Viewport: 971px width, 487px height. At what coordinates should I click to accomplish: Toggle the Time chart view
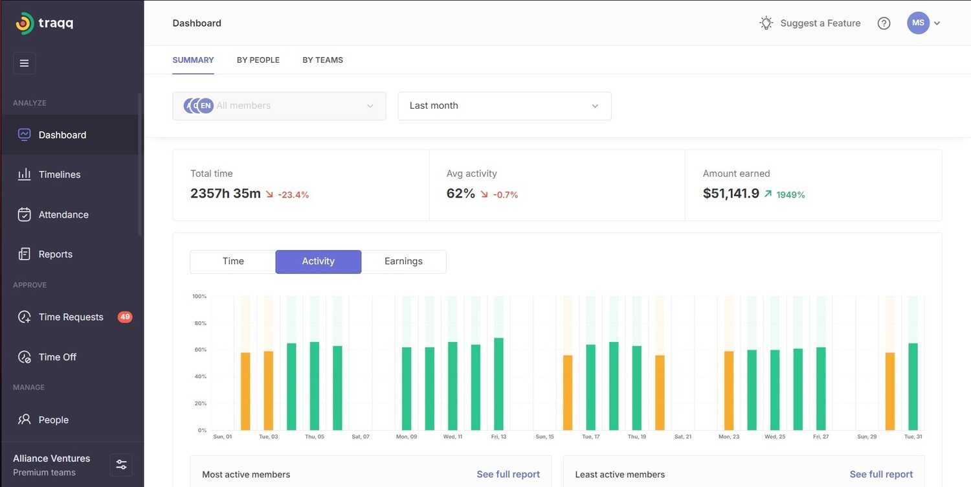coord(232,261)
